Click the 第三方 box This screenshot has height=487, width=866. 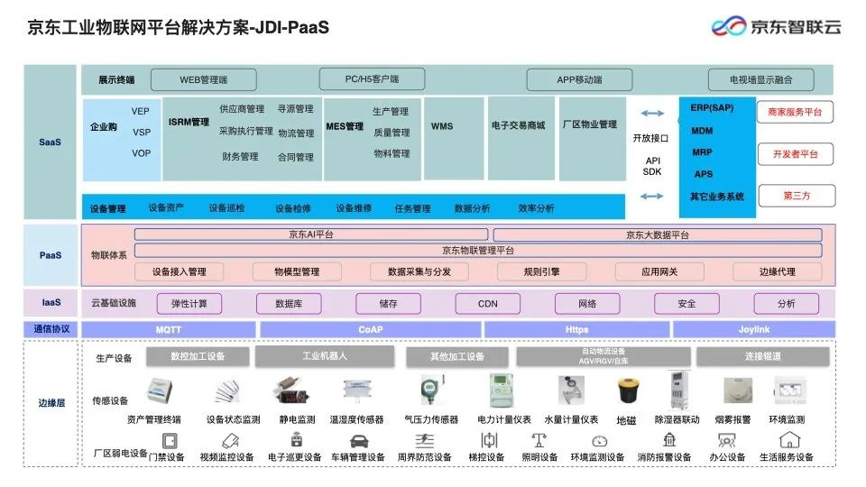[797, 196]
